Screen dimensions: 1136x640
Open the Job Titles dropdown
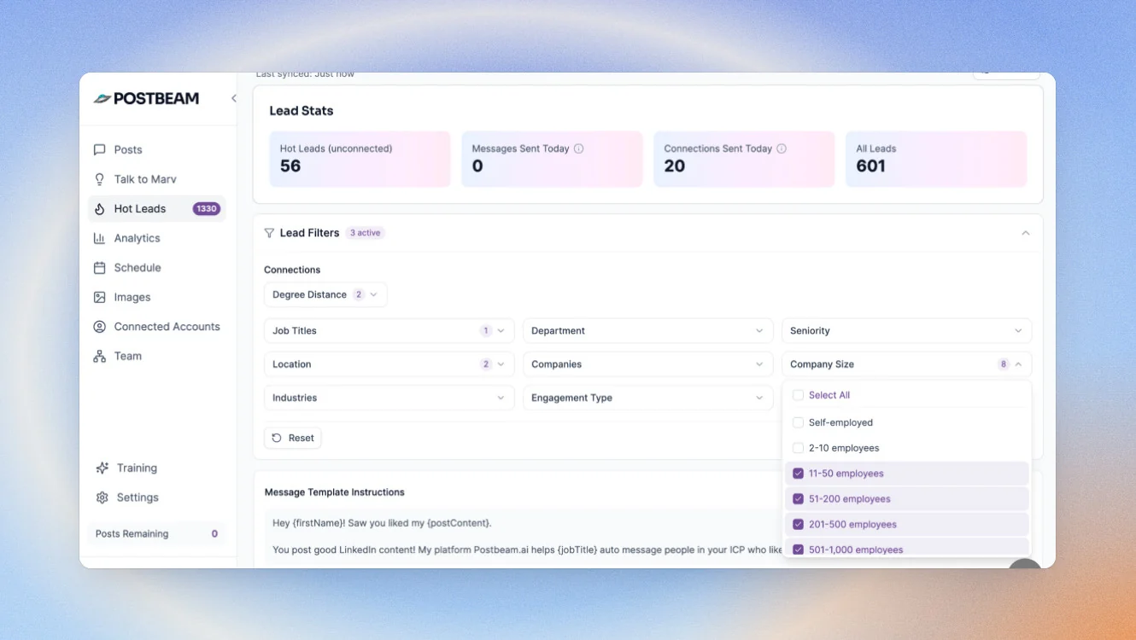(389, 331)
